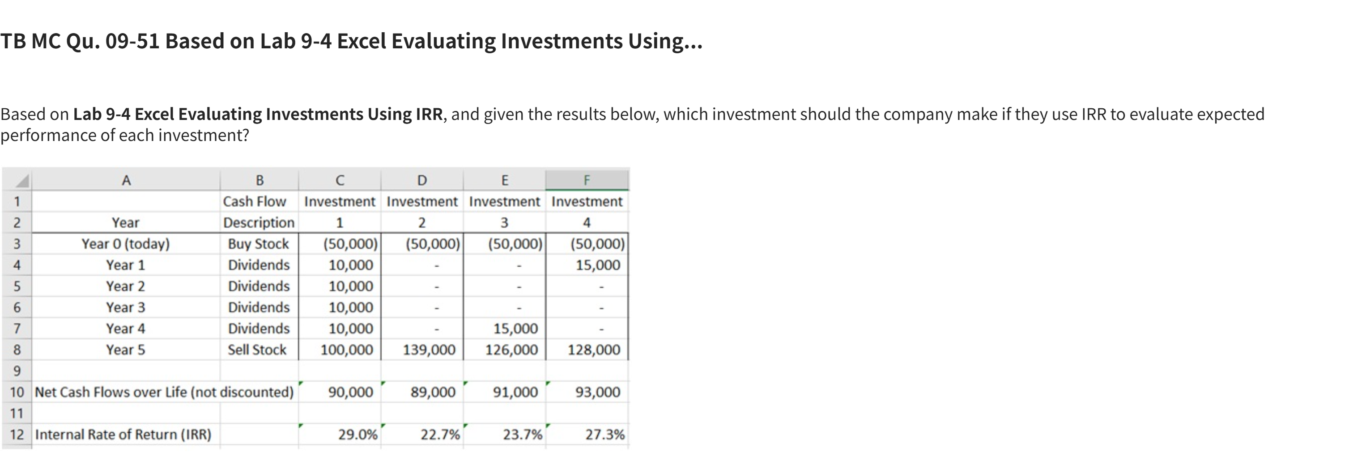Select the Year 0 (today) cell
1366x452 pixels.
tap(126, 244)
